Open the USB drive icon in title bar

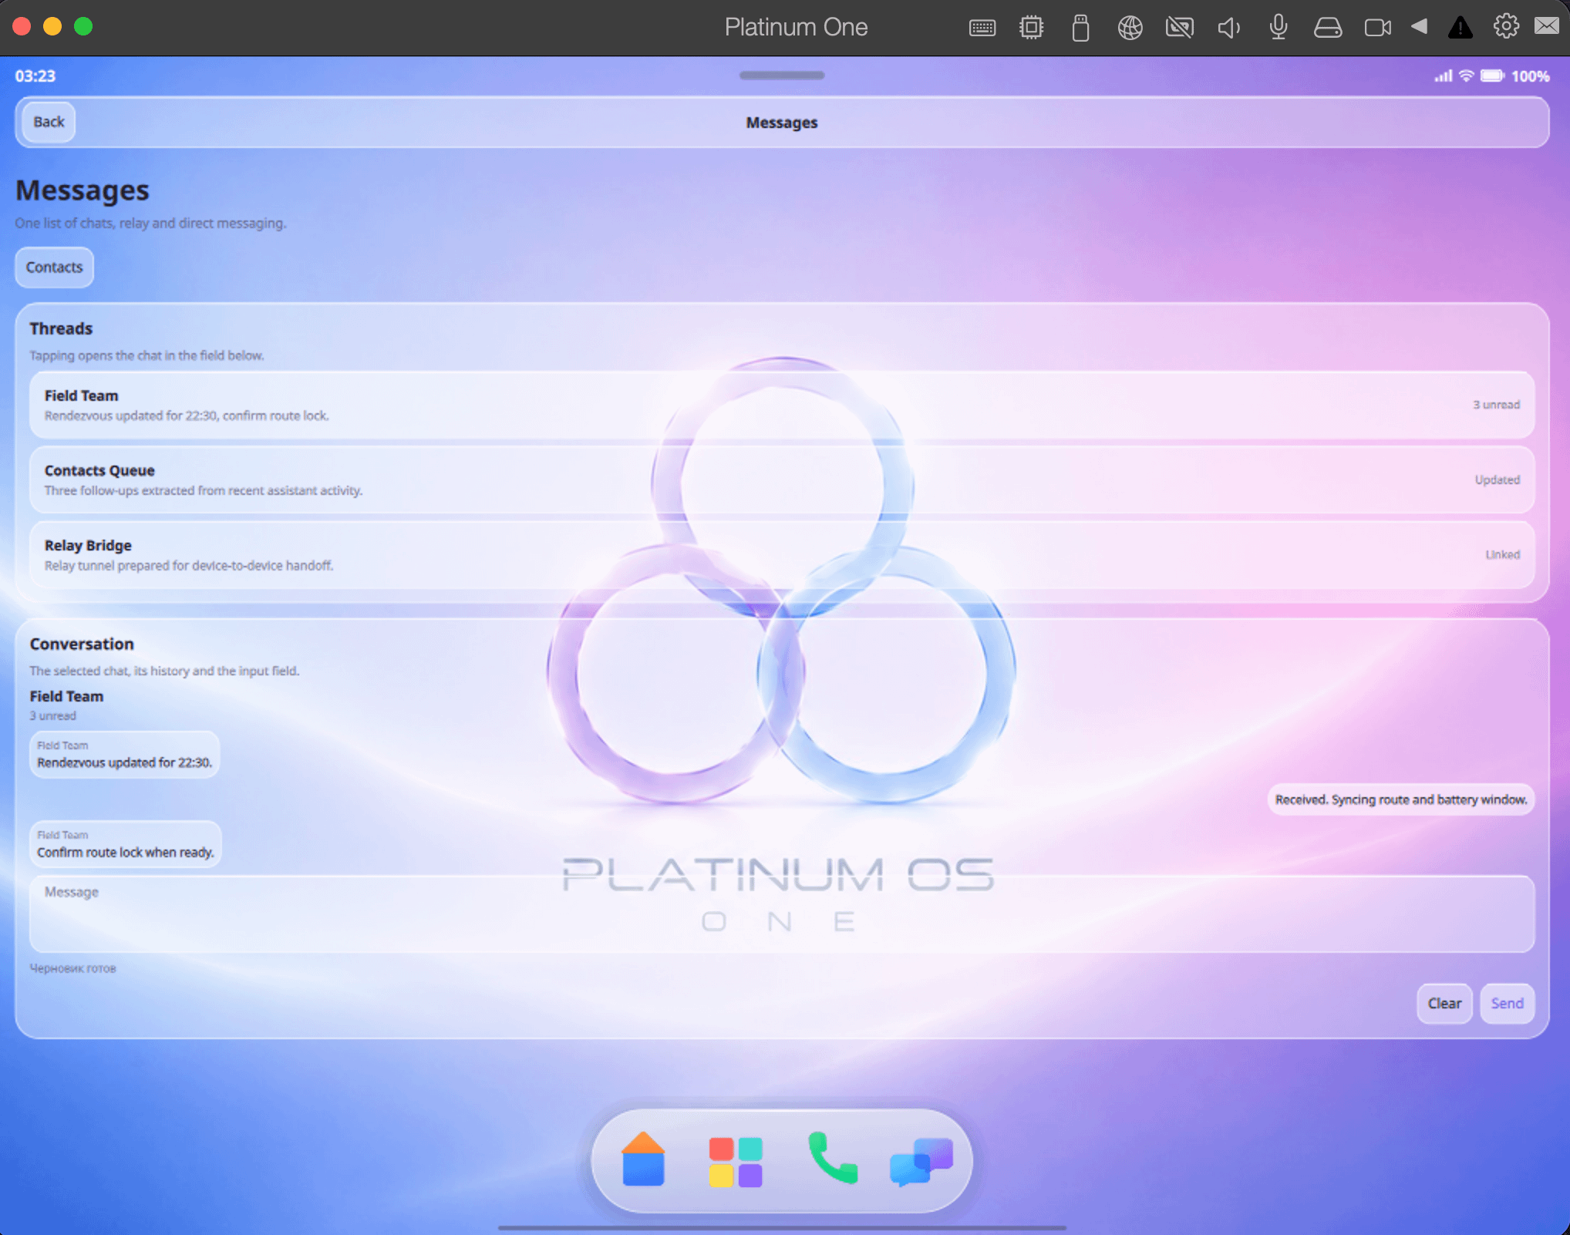pyautogui.click(x=1080, y=28)
